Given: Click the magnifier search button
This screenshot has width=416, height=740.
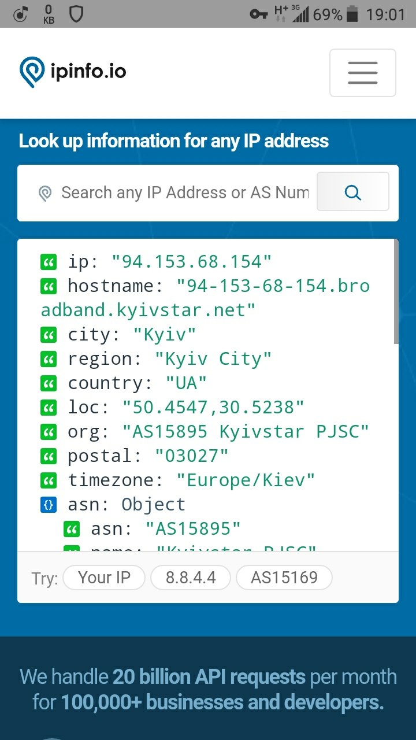Looking at the screenshot, I should click(353, 192).
